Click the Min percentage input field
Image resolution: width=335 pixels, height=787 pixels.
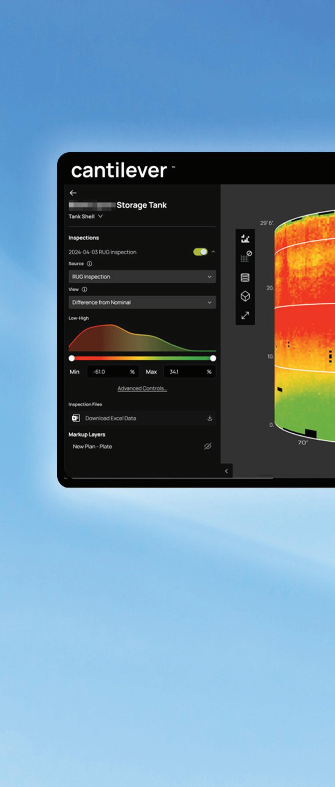[x=113, y=372]
